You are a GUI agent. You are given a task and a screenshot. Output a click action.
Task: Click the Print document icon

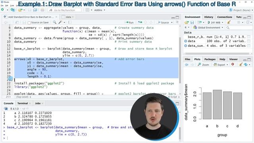tap(42, 10)
